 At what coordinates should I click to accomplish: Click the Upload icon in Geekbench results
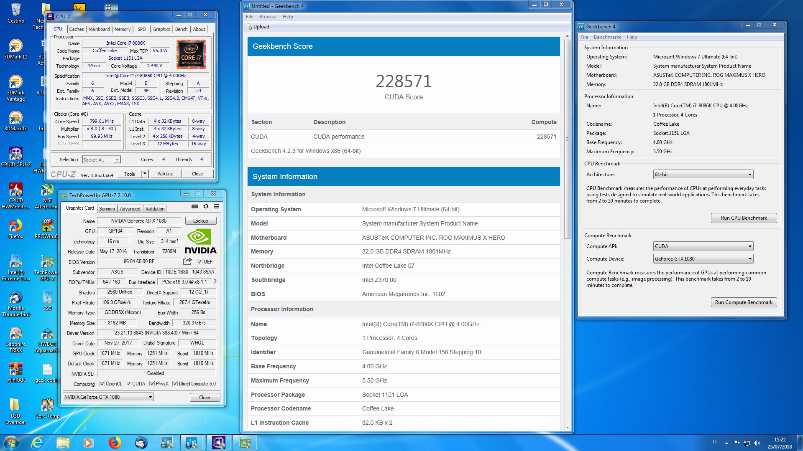tap(249, 27)
